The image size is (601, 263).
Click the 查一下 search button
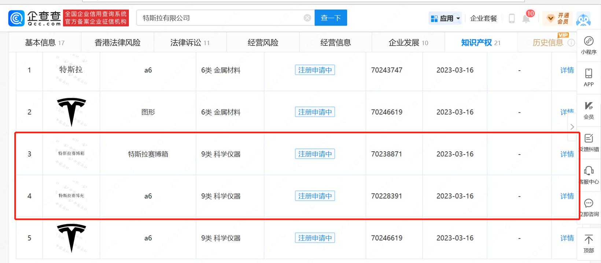(331, 18)
